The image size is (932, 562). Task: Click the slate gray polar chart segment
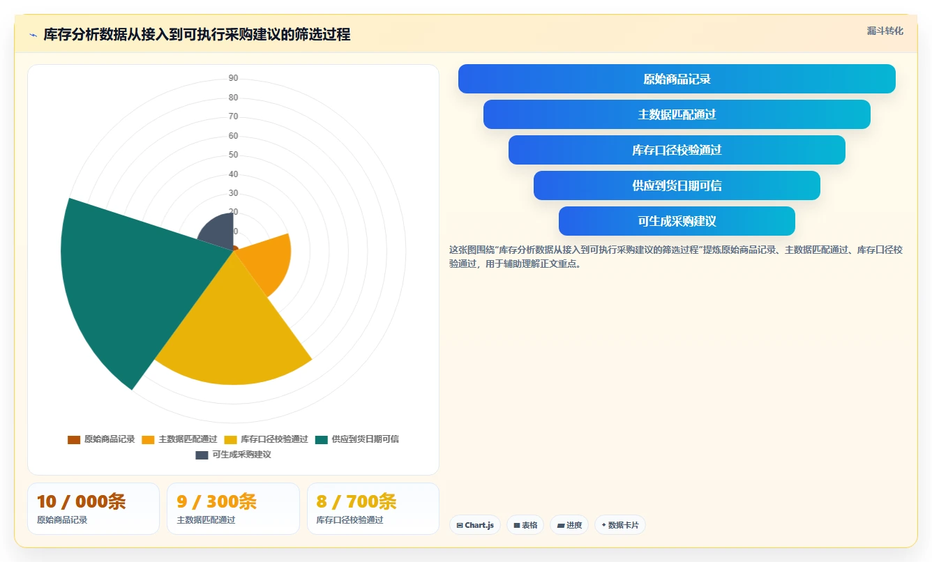pyautogui.click(x=220, y=234)
